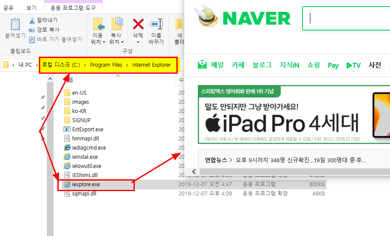Select IEShims.dll file

[x=84, y=175]
